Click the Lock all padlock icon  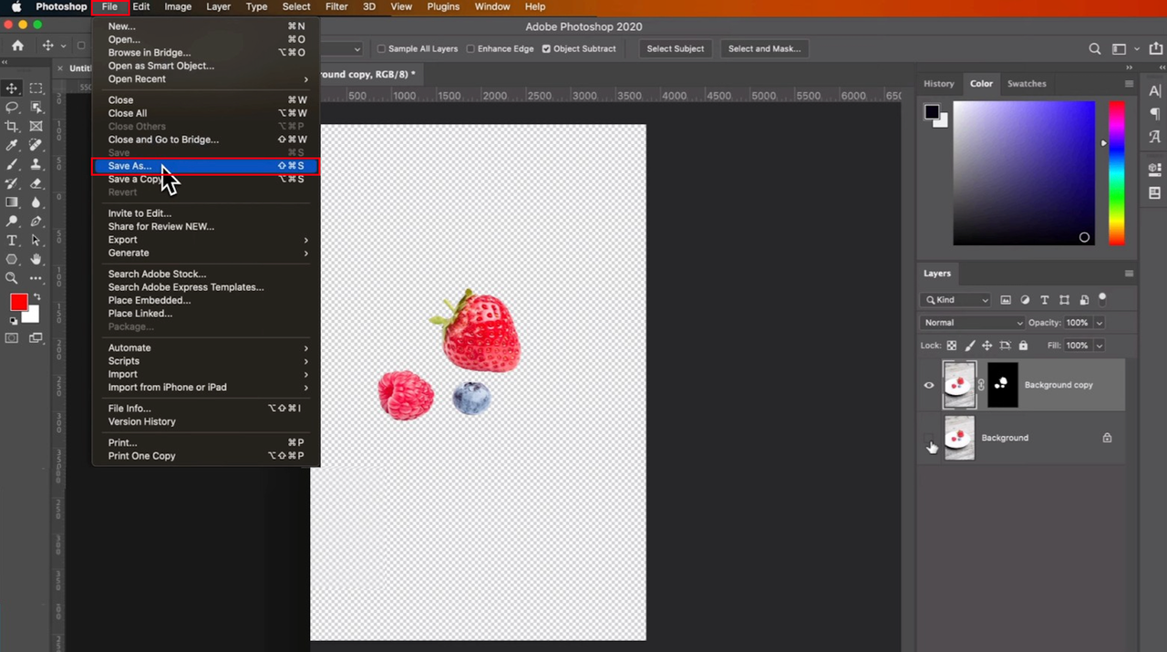point(1023,346)
